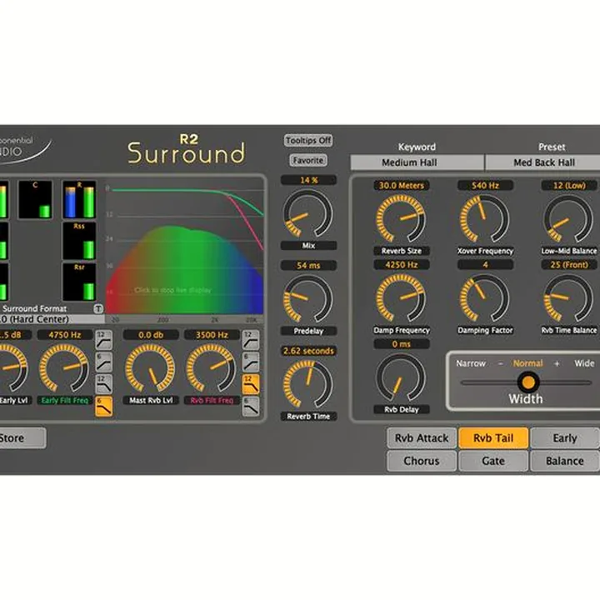
Task: Open the Surround Format selector (Hard Center)
Action: 52,319
